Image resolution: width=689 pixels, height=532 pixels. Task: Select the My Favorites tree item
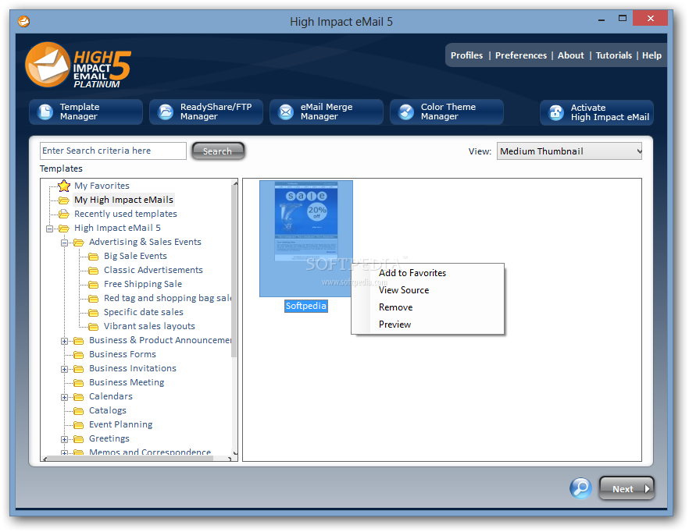(x=102, y=186)
